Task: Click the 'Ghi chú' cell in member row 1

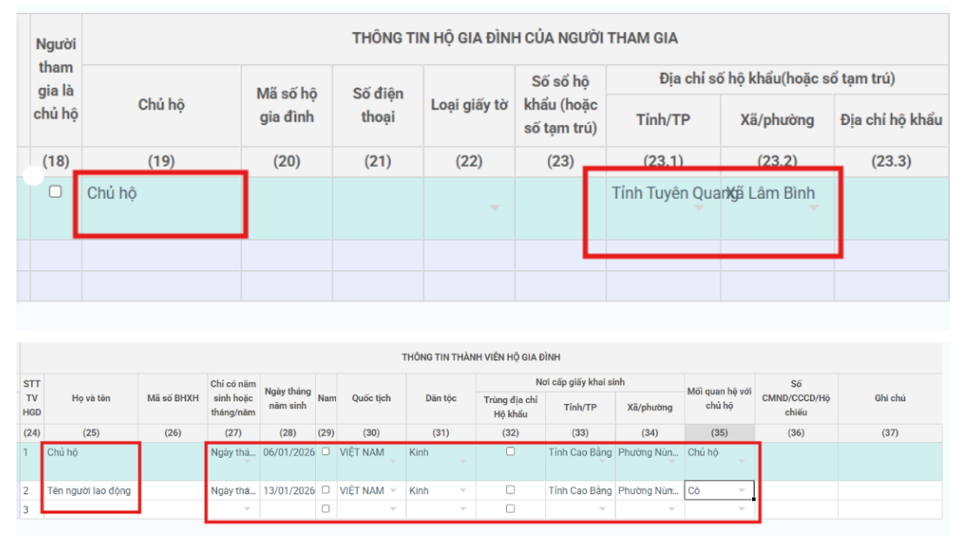Action: click(890, 460)
